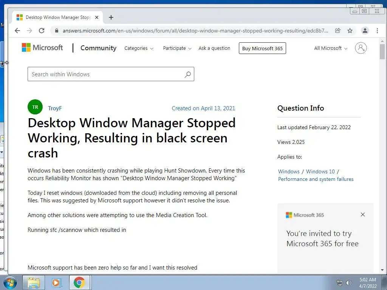This screenshot has height=290, width=387.
Task: Click the padlock site info icon
Action: (57, 31)
